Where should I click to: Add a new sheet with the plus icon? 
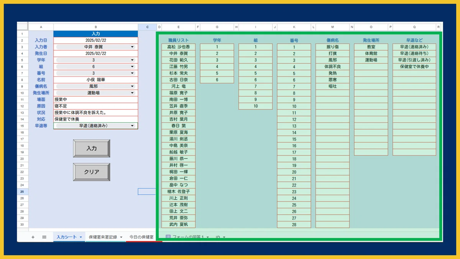tap(33, 237)
